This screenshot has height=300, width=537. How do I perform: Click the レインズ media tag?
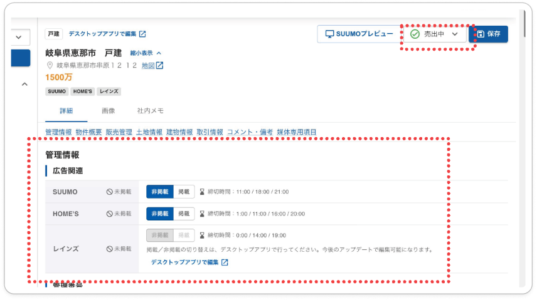tap(109, 91)
